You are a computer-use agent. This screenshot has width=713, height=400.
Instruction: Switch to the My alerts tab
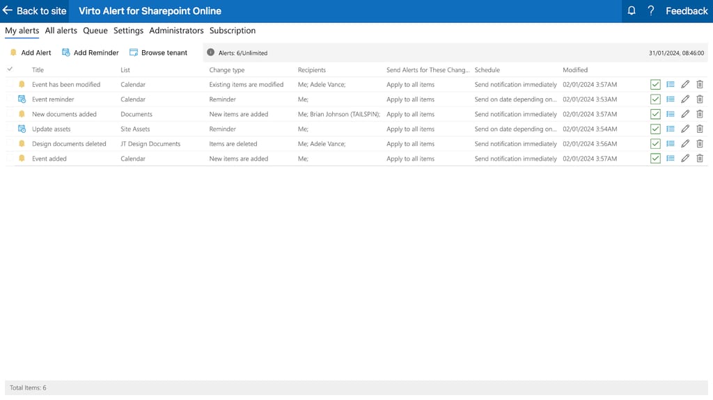22,31
